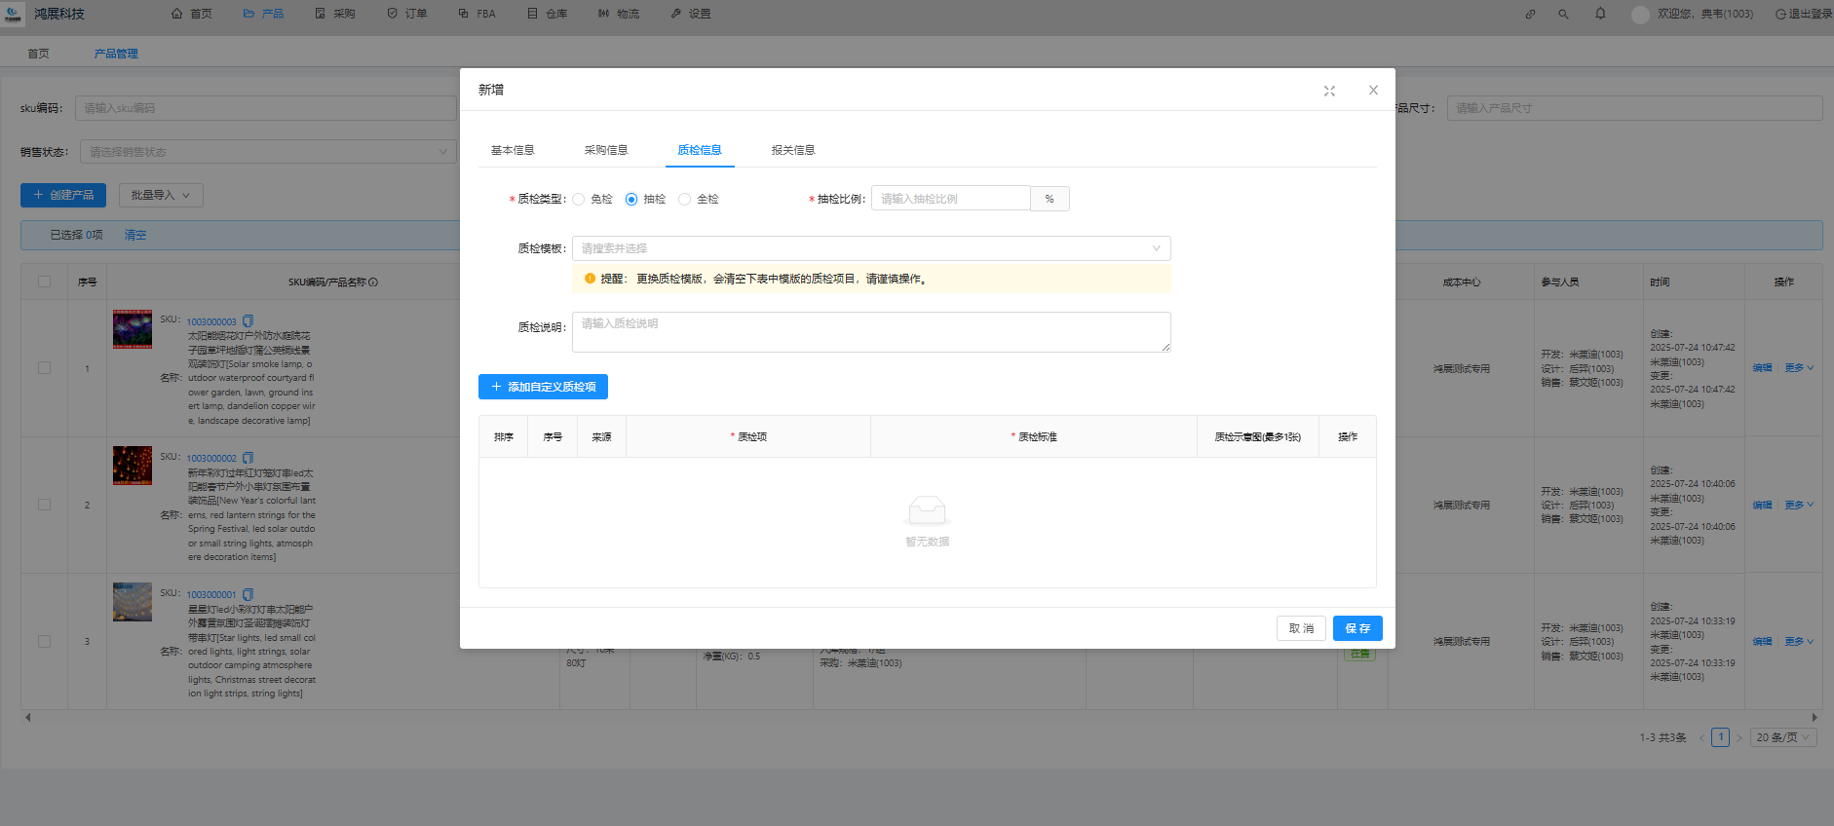Close the 新增 dialog with X icon
Image resolution: width=1834 pixels, height=826 pixels.
pyautogui.click(x=1373, y=91)
